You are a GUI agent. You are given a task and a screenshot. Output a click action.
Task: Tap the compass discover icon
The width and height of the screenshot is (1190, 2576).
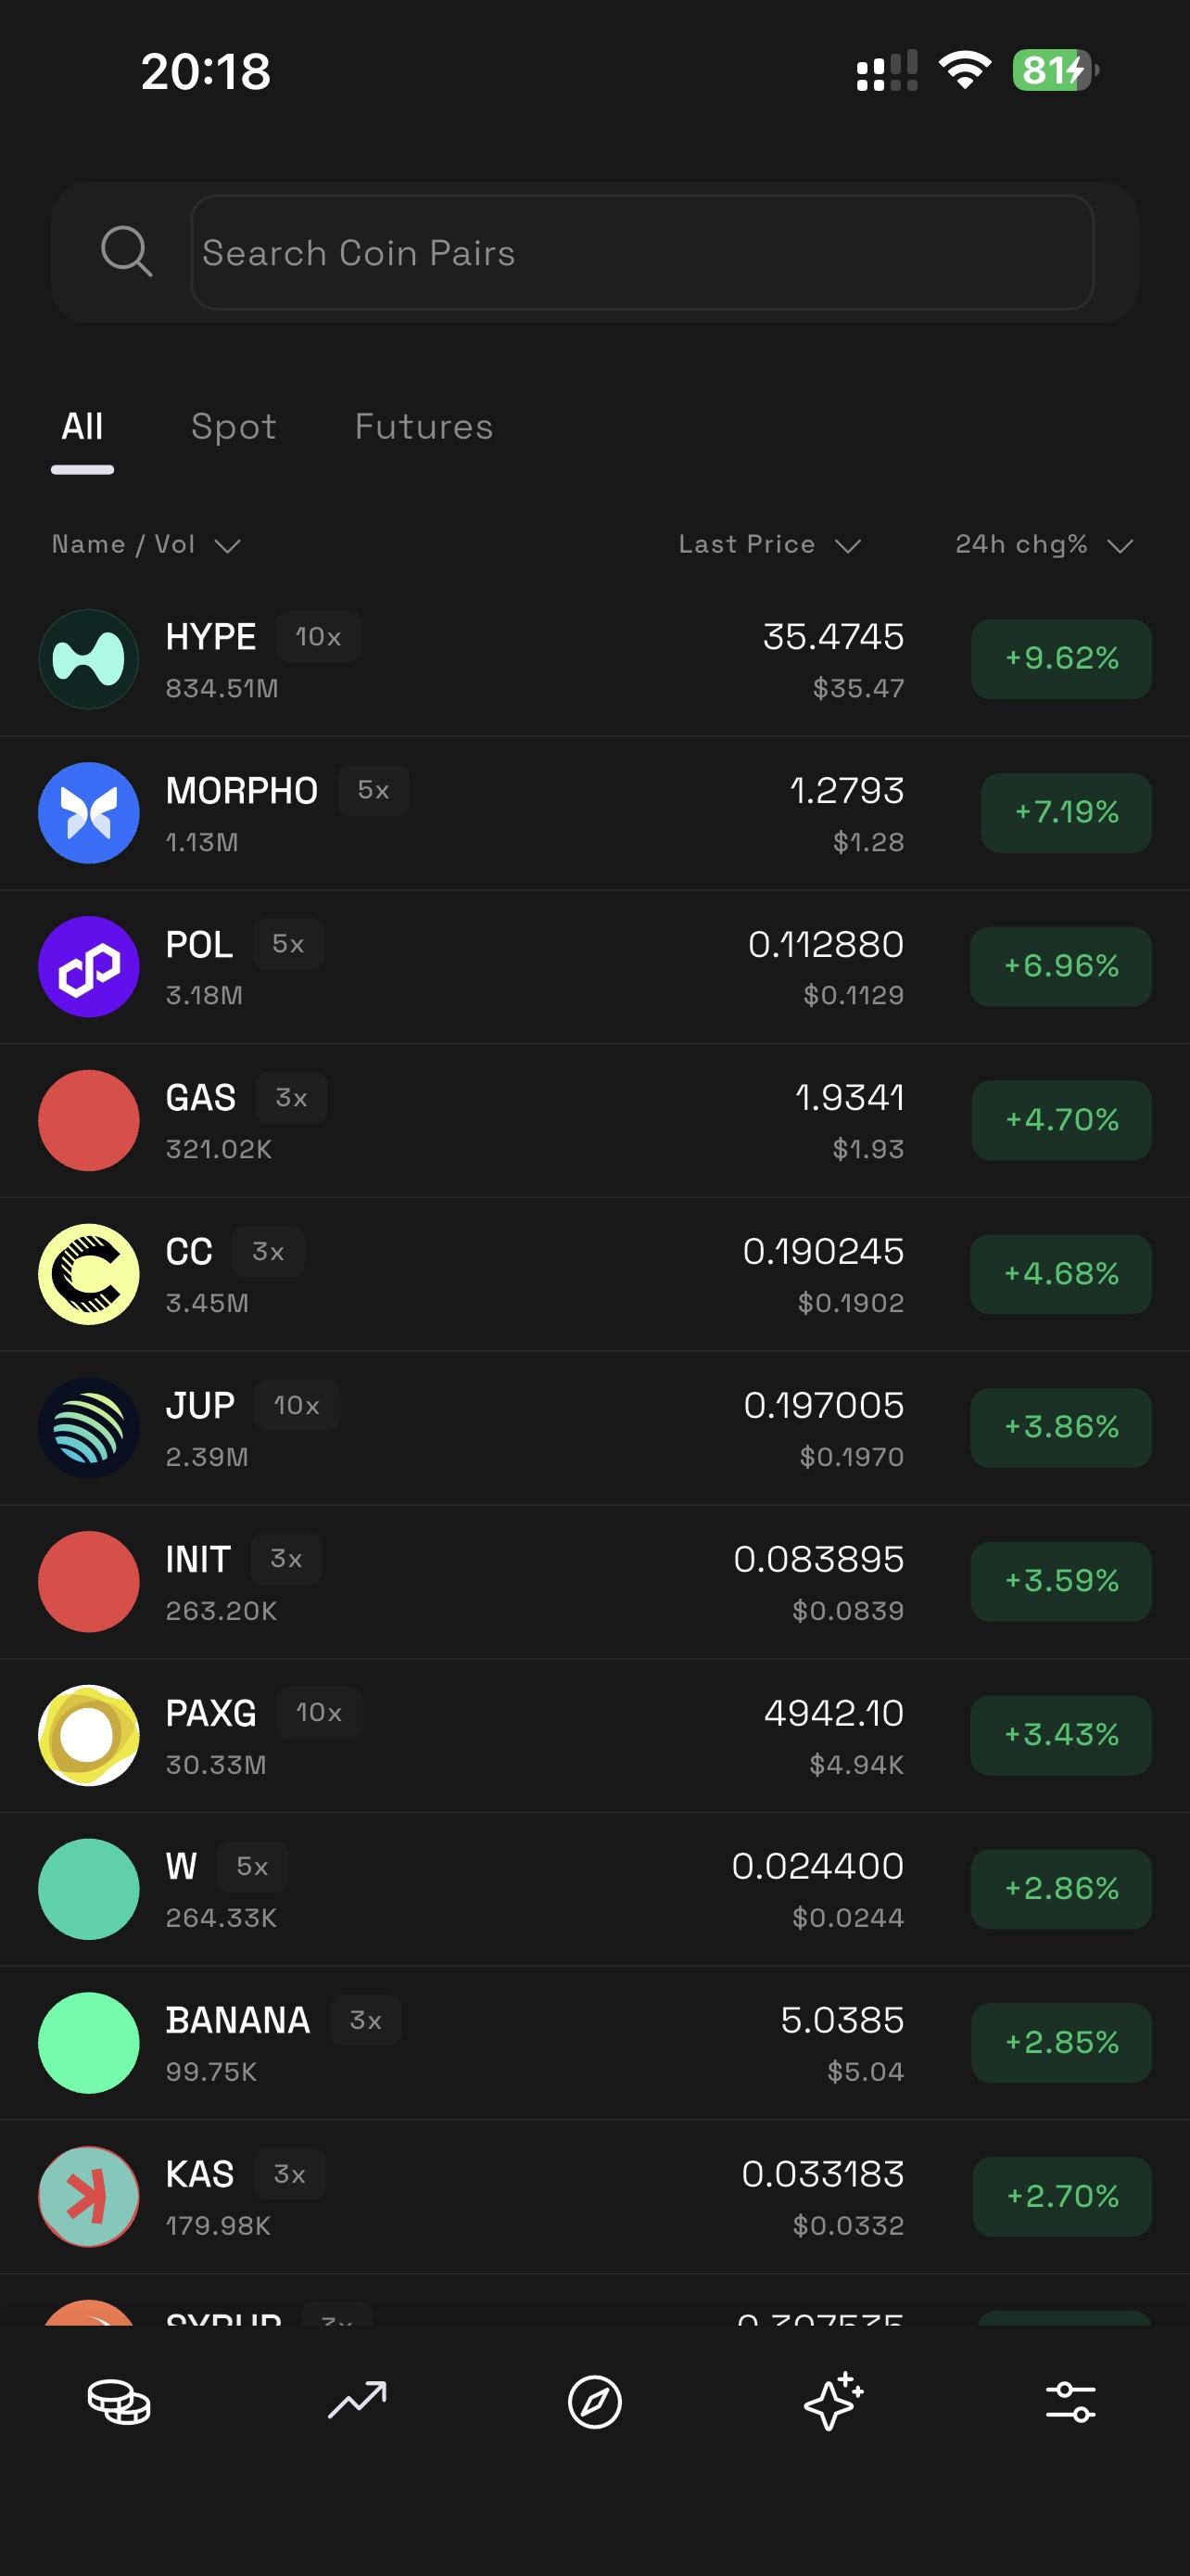click(x=594, y=2402)
